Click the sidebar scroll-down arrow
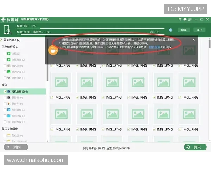Image resolution: width=211 pixels, height=169 pixels. tap(47, 141)
